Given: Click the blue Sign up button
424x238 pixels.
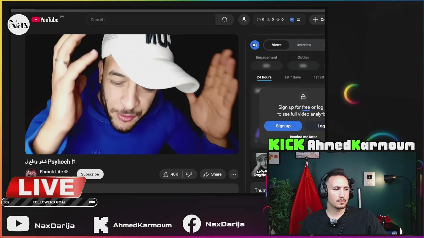Looking at the screenshot, I should [283, 126].
